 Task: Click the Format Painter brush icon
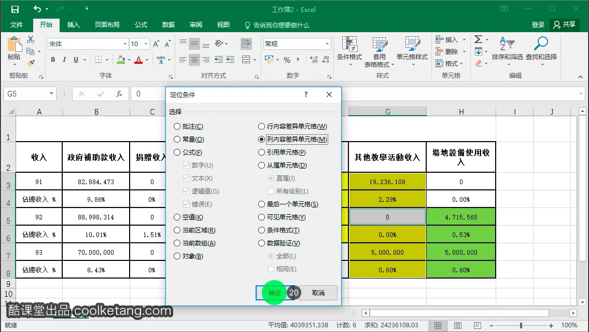(31, 62)
